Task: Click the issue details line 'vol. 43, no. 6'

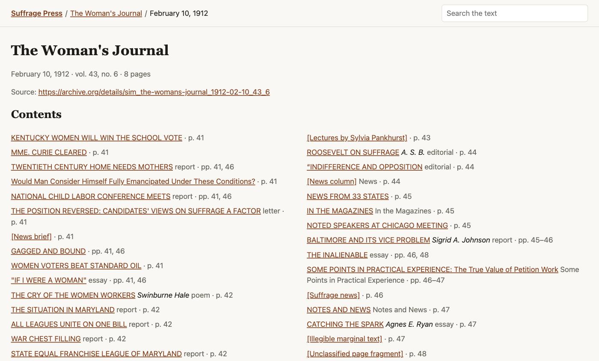Action: [x=97, y=74]
